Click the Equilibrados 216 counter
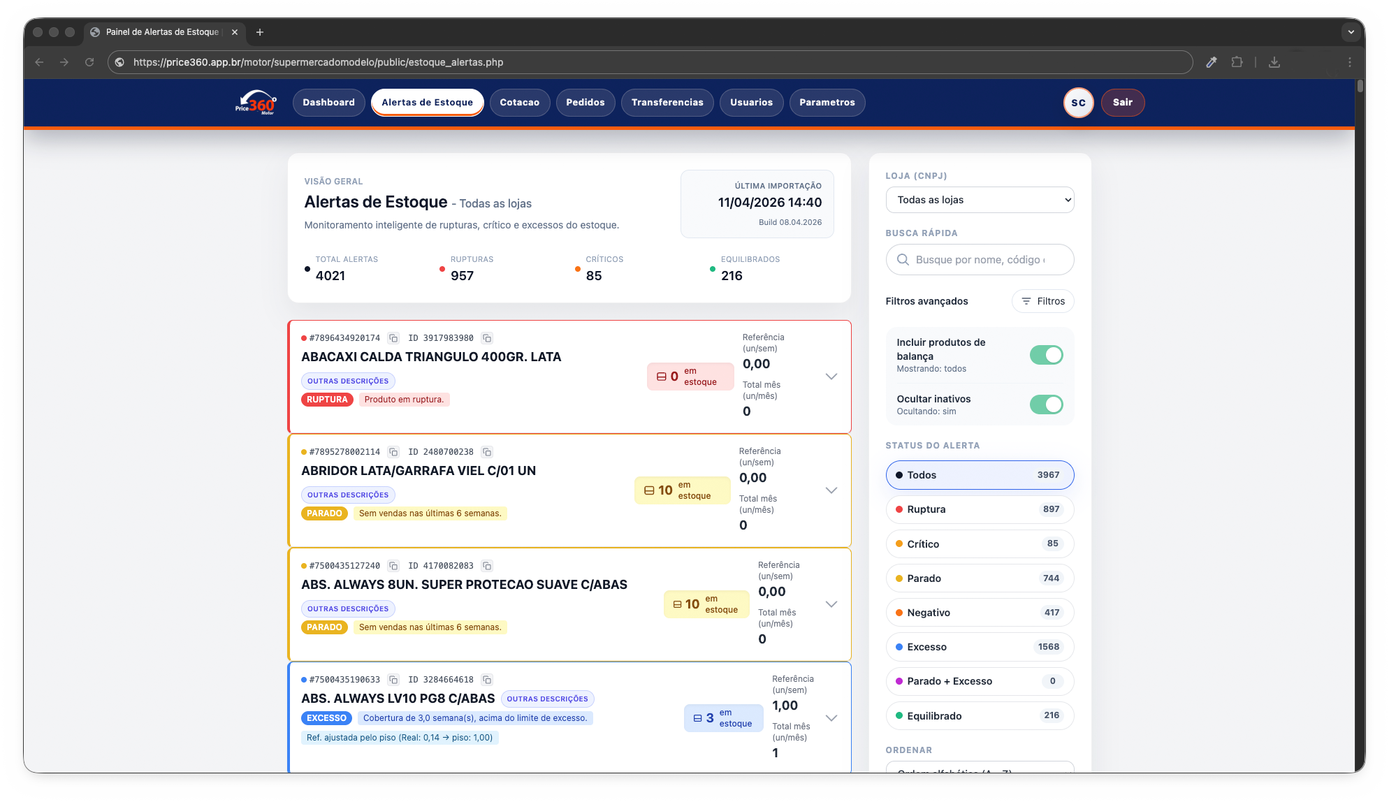The height and width of the screenshot is (802, 1389). click(745, 269)
